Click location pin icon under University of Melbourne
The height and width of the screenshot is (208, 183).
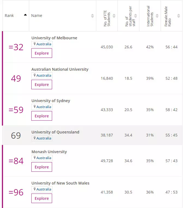point(35,44)
